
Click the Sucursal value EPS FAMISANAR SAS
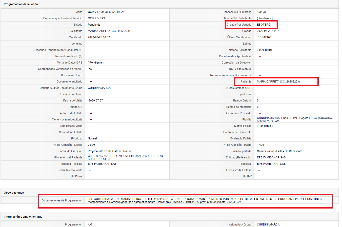click(271, 164)
